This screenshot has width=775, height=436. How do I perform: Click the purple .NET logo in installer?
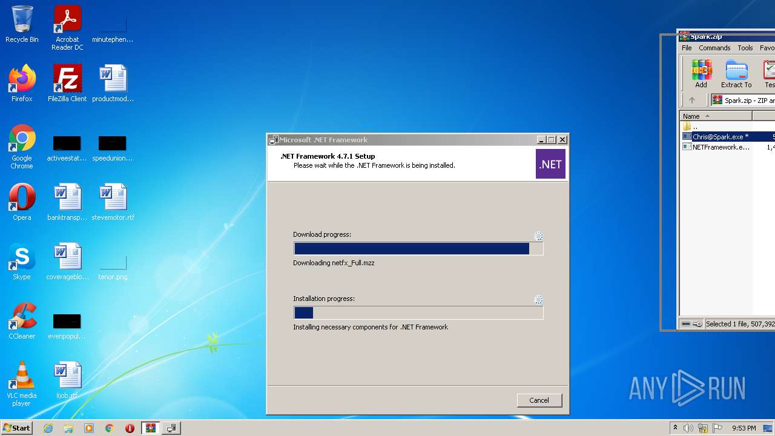pos(550,164)
